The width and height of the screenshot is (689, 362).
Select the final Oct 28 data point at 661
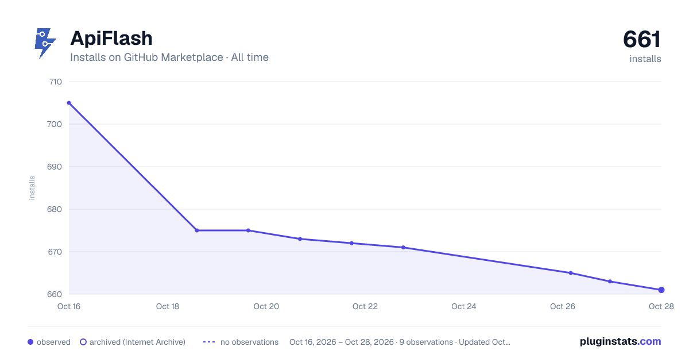[x=661, y=290]
